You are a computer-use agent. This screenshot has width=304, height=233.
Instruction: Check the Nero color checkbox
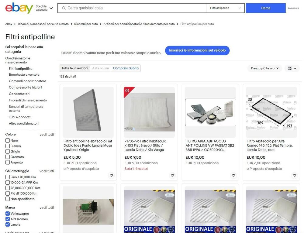(8, 140)
